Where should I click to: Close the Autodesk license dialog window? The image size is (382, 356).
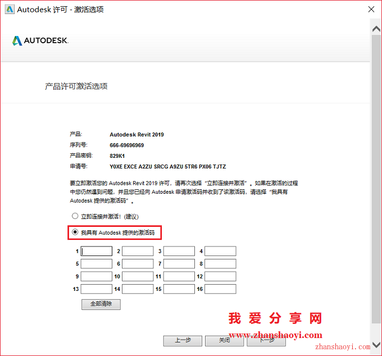371,9
